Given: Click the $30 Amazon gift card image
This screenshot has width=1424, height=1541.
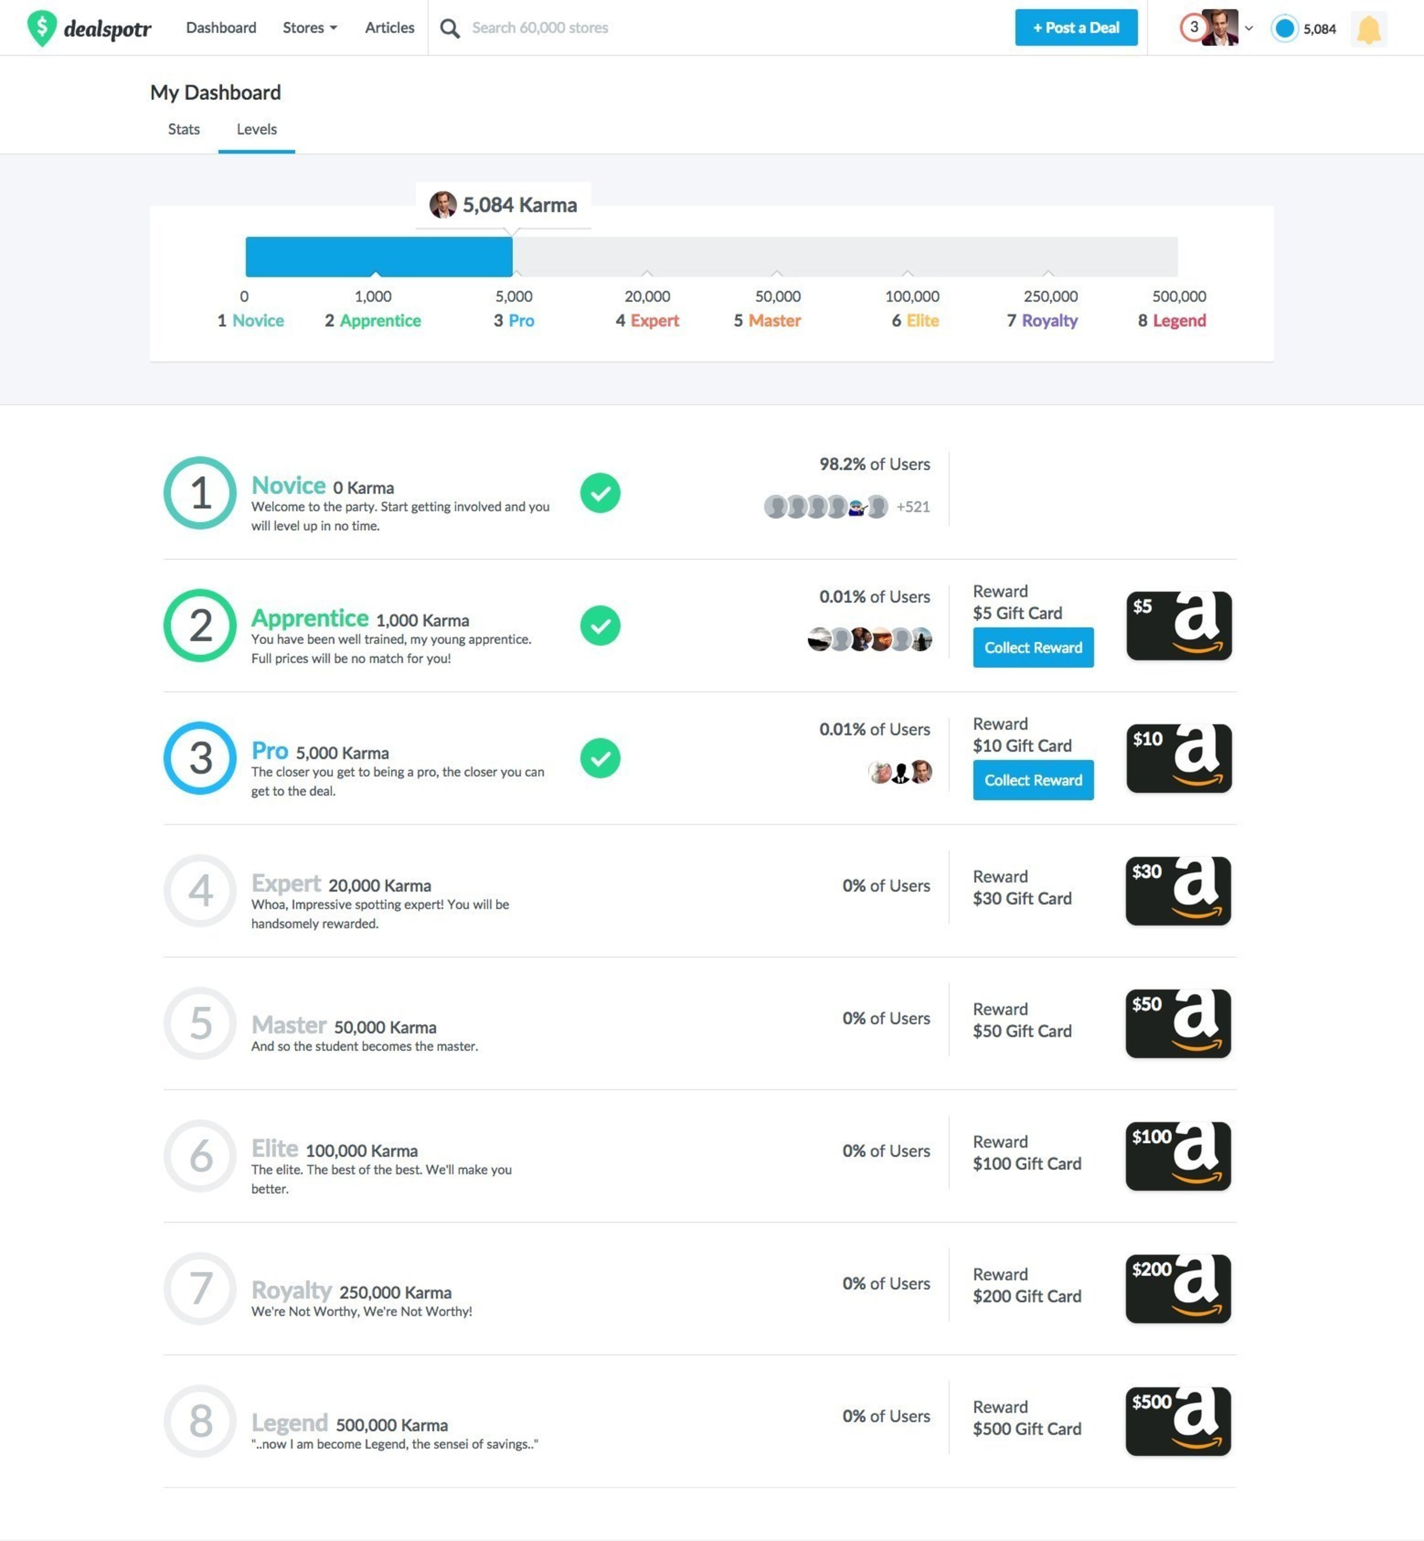Looking at the screenshot, I should [x=1178, y=890].
